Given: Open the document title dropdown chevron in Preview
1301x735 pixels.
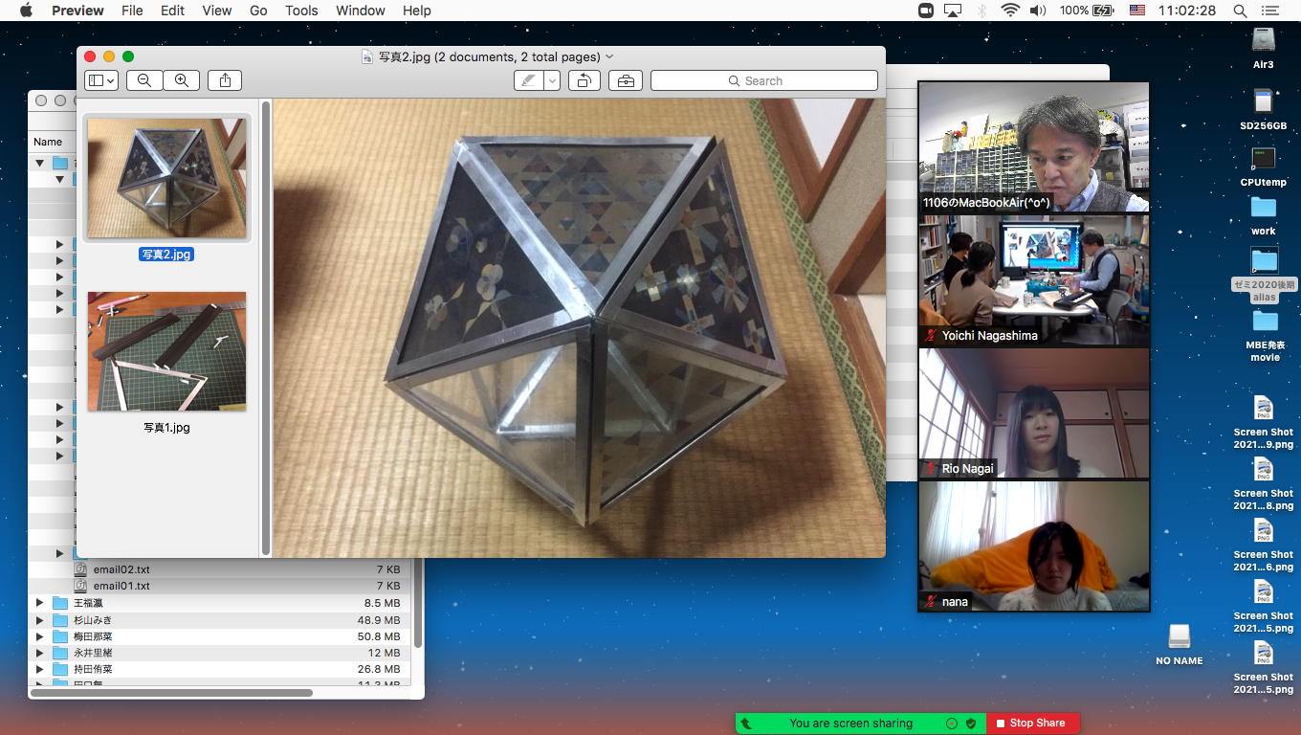Looking at the screenshot, I should [x=610, y=57].
